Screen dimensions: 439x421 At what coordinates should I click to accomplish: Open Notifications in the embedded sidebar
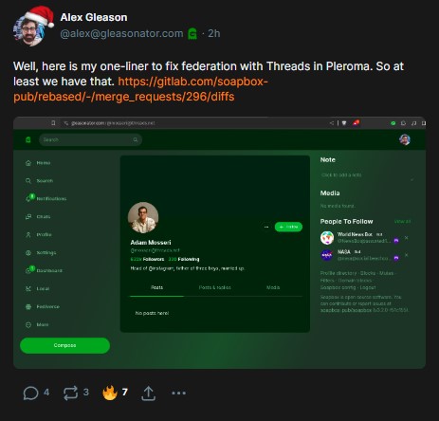pyautogui.click(x=46, y=198)
